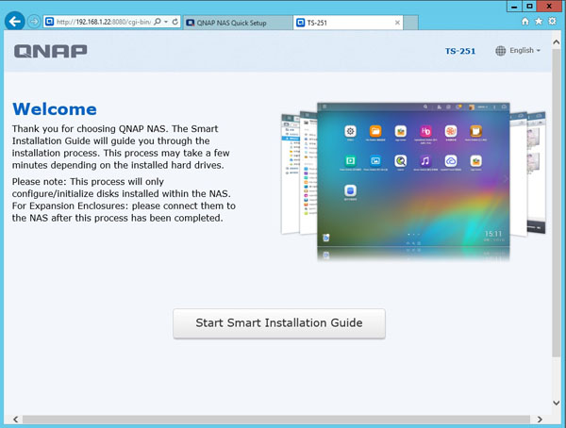
Task: Click the vertical scrollbar up arrow
Action: (557, 42)
